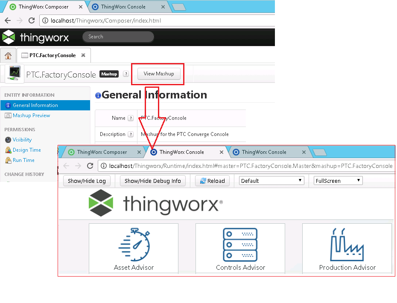Viewport: 397px width, 303px height.
Task: Click Show/Hide Log button
Action: (87, 181)
